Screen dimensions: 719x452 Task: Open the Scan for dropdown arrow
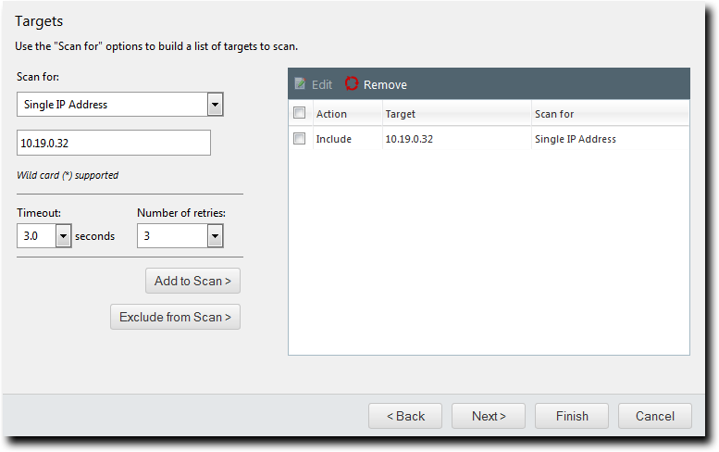coord(215,105)
